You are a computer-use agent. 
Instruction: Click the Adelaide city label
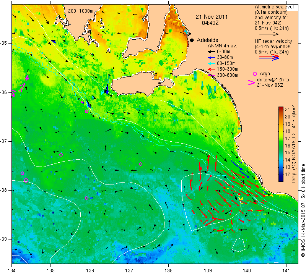[207, 40]
